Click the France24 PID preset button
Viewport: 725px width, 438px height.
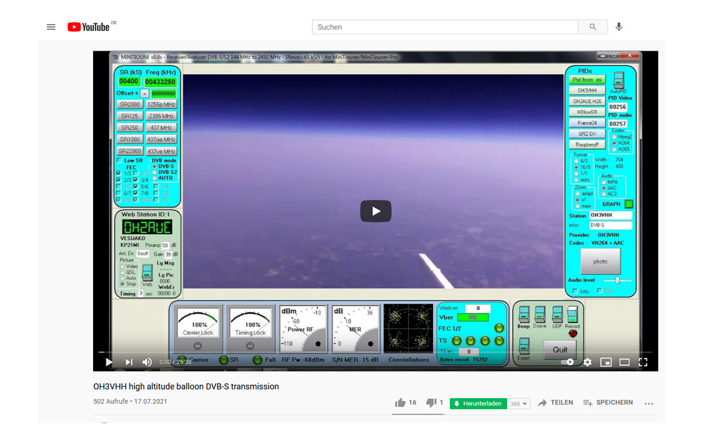(587, 123)
